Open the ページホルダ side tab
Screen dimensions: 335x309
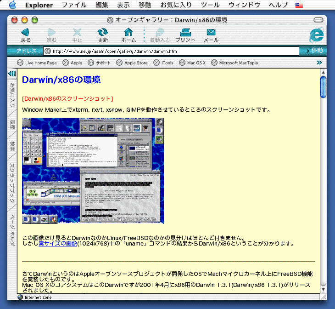tap(12, 229)
